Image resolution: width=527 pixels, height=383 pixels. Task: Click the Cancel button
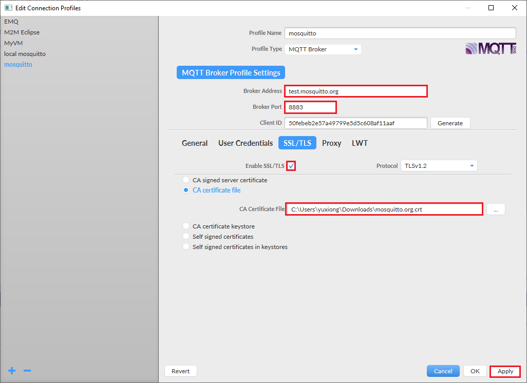coord(443,371)
